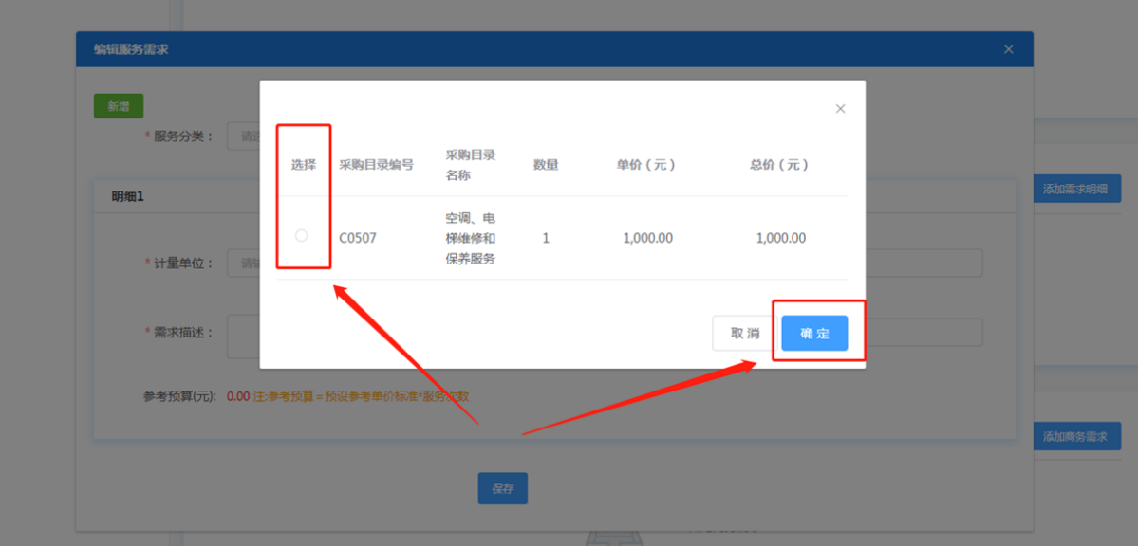Click the 1,000.00 value under 总价

(x=780, y=238)
